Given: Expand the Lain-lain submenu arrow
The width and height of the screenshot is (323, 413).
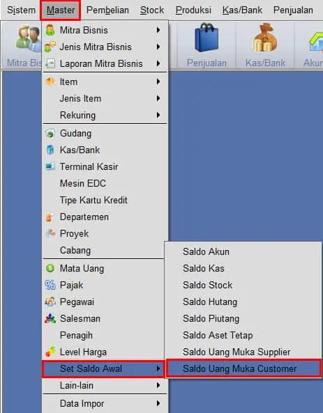Looking at the screenshot, I should click(158, 385).
